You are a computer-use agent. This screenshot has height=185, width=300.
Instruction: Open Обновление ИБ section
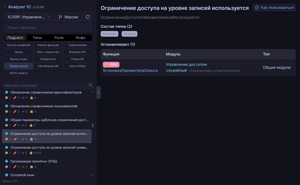48,66
